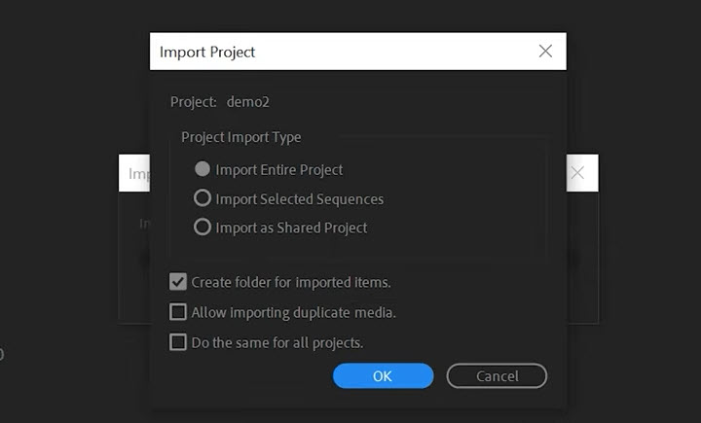701x423 pixels.
Task: Click the Project Import Type group label
Action: pyautogui.click(x=240, y=137)
